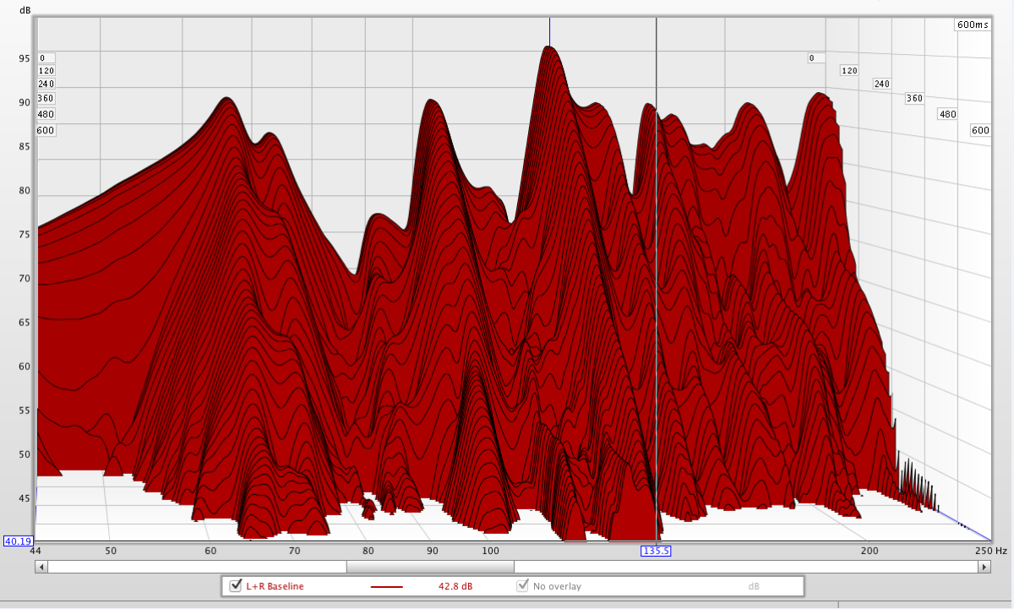
Task: Click the 95 label on dB axis
Action: point(25,59)
